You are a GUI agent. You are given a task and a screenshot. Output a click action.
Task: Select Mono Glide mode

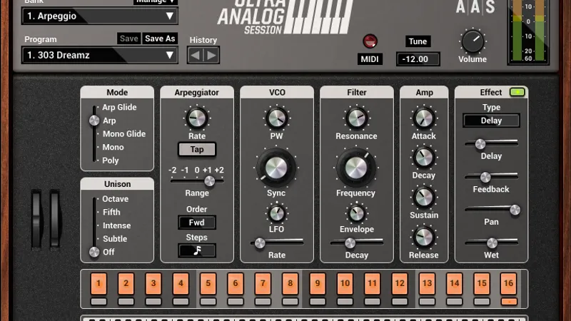tap(123, 134)
